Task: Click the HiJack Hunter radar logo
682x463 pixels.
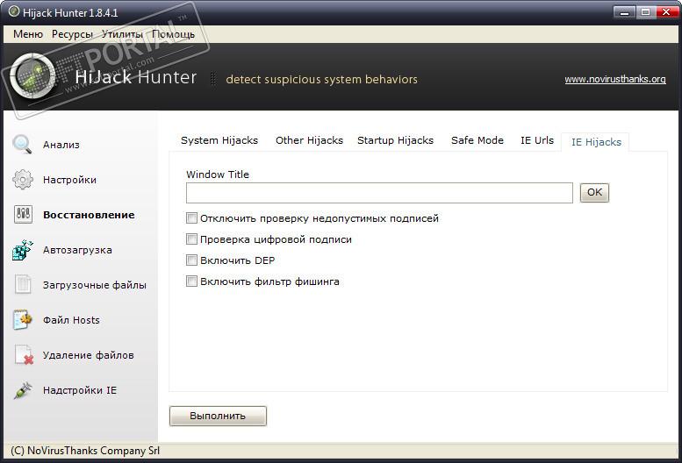Action: [33, 76]
